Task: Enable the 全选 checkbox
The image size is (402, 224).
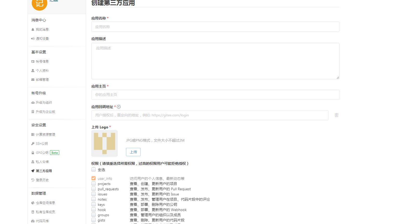Action: click(x=94, y=169)
